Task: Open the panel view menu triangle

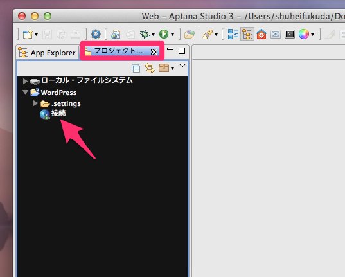Action: click(182, 65)
